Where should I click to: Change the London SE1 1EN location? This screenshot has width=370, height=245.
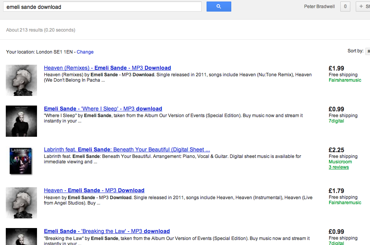[85, 52]
